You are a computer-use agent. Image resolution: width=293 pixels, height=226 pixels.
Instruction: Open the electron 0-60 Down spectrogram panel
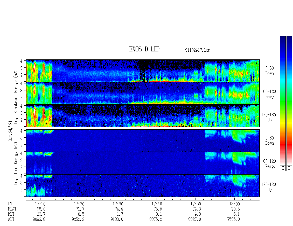click(x=143, y=71)
